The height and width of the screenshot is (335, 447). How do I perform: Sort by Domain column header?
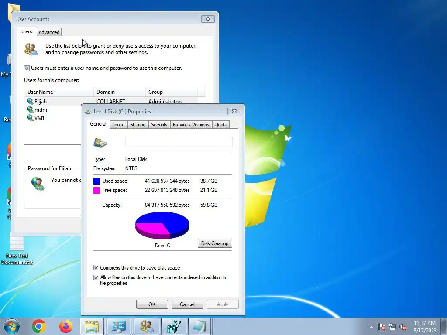[120, 92]
